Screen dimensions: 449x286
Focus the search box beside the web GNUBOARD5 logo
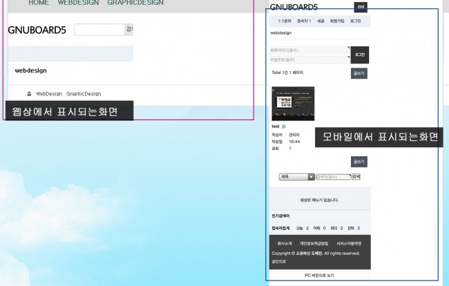pyautogui.click(x=99, y=30)
